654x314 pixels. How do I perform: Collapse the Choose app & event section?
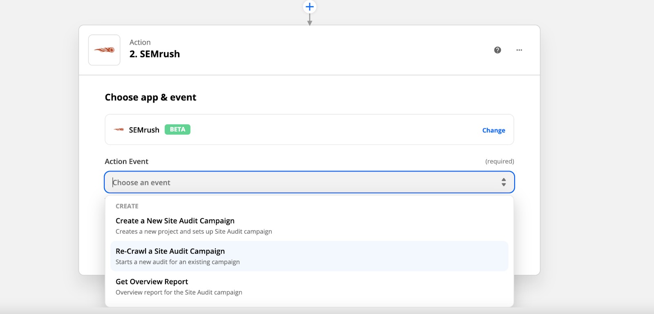(x=150, y=97)
